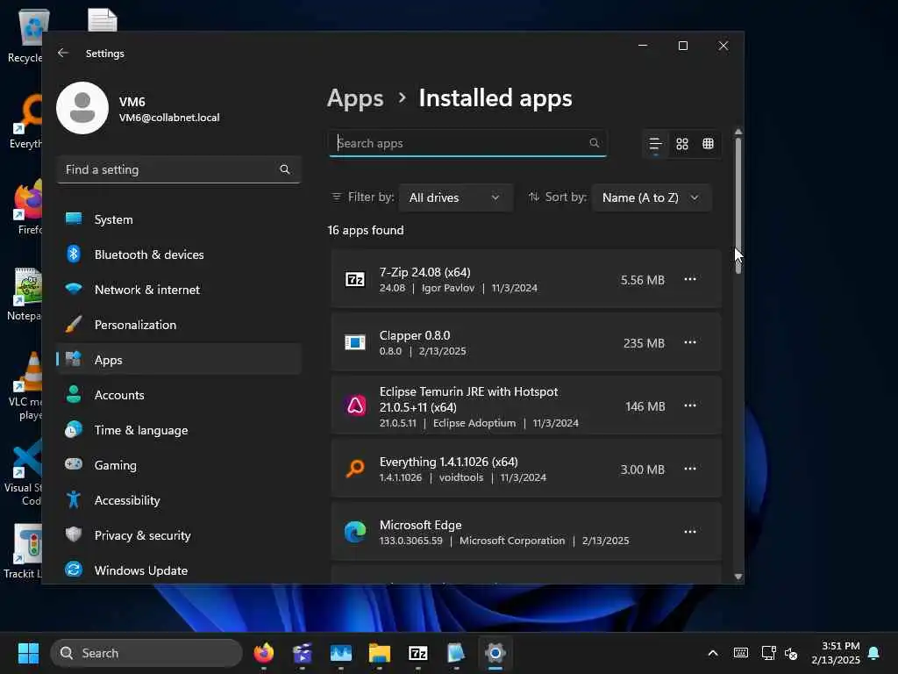Open more options for Clapper 0.8.0
This screenshot has height=674, width=898.
[689, 342]
